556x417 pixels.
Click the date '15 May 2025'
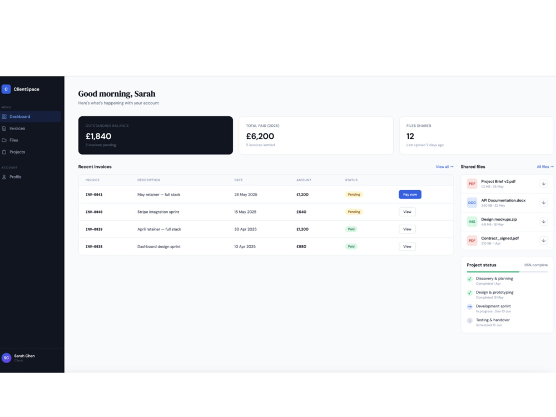click(245, 212)
